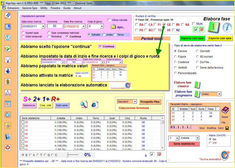Open Ambo dropdown next to Elabora fase progressiva
235x168 pixels.
click(x=219, y=94)
